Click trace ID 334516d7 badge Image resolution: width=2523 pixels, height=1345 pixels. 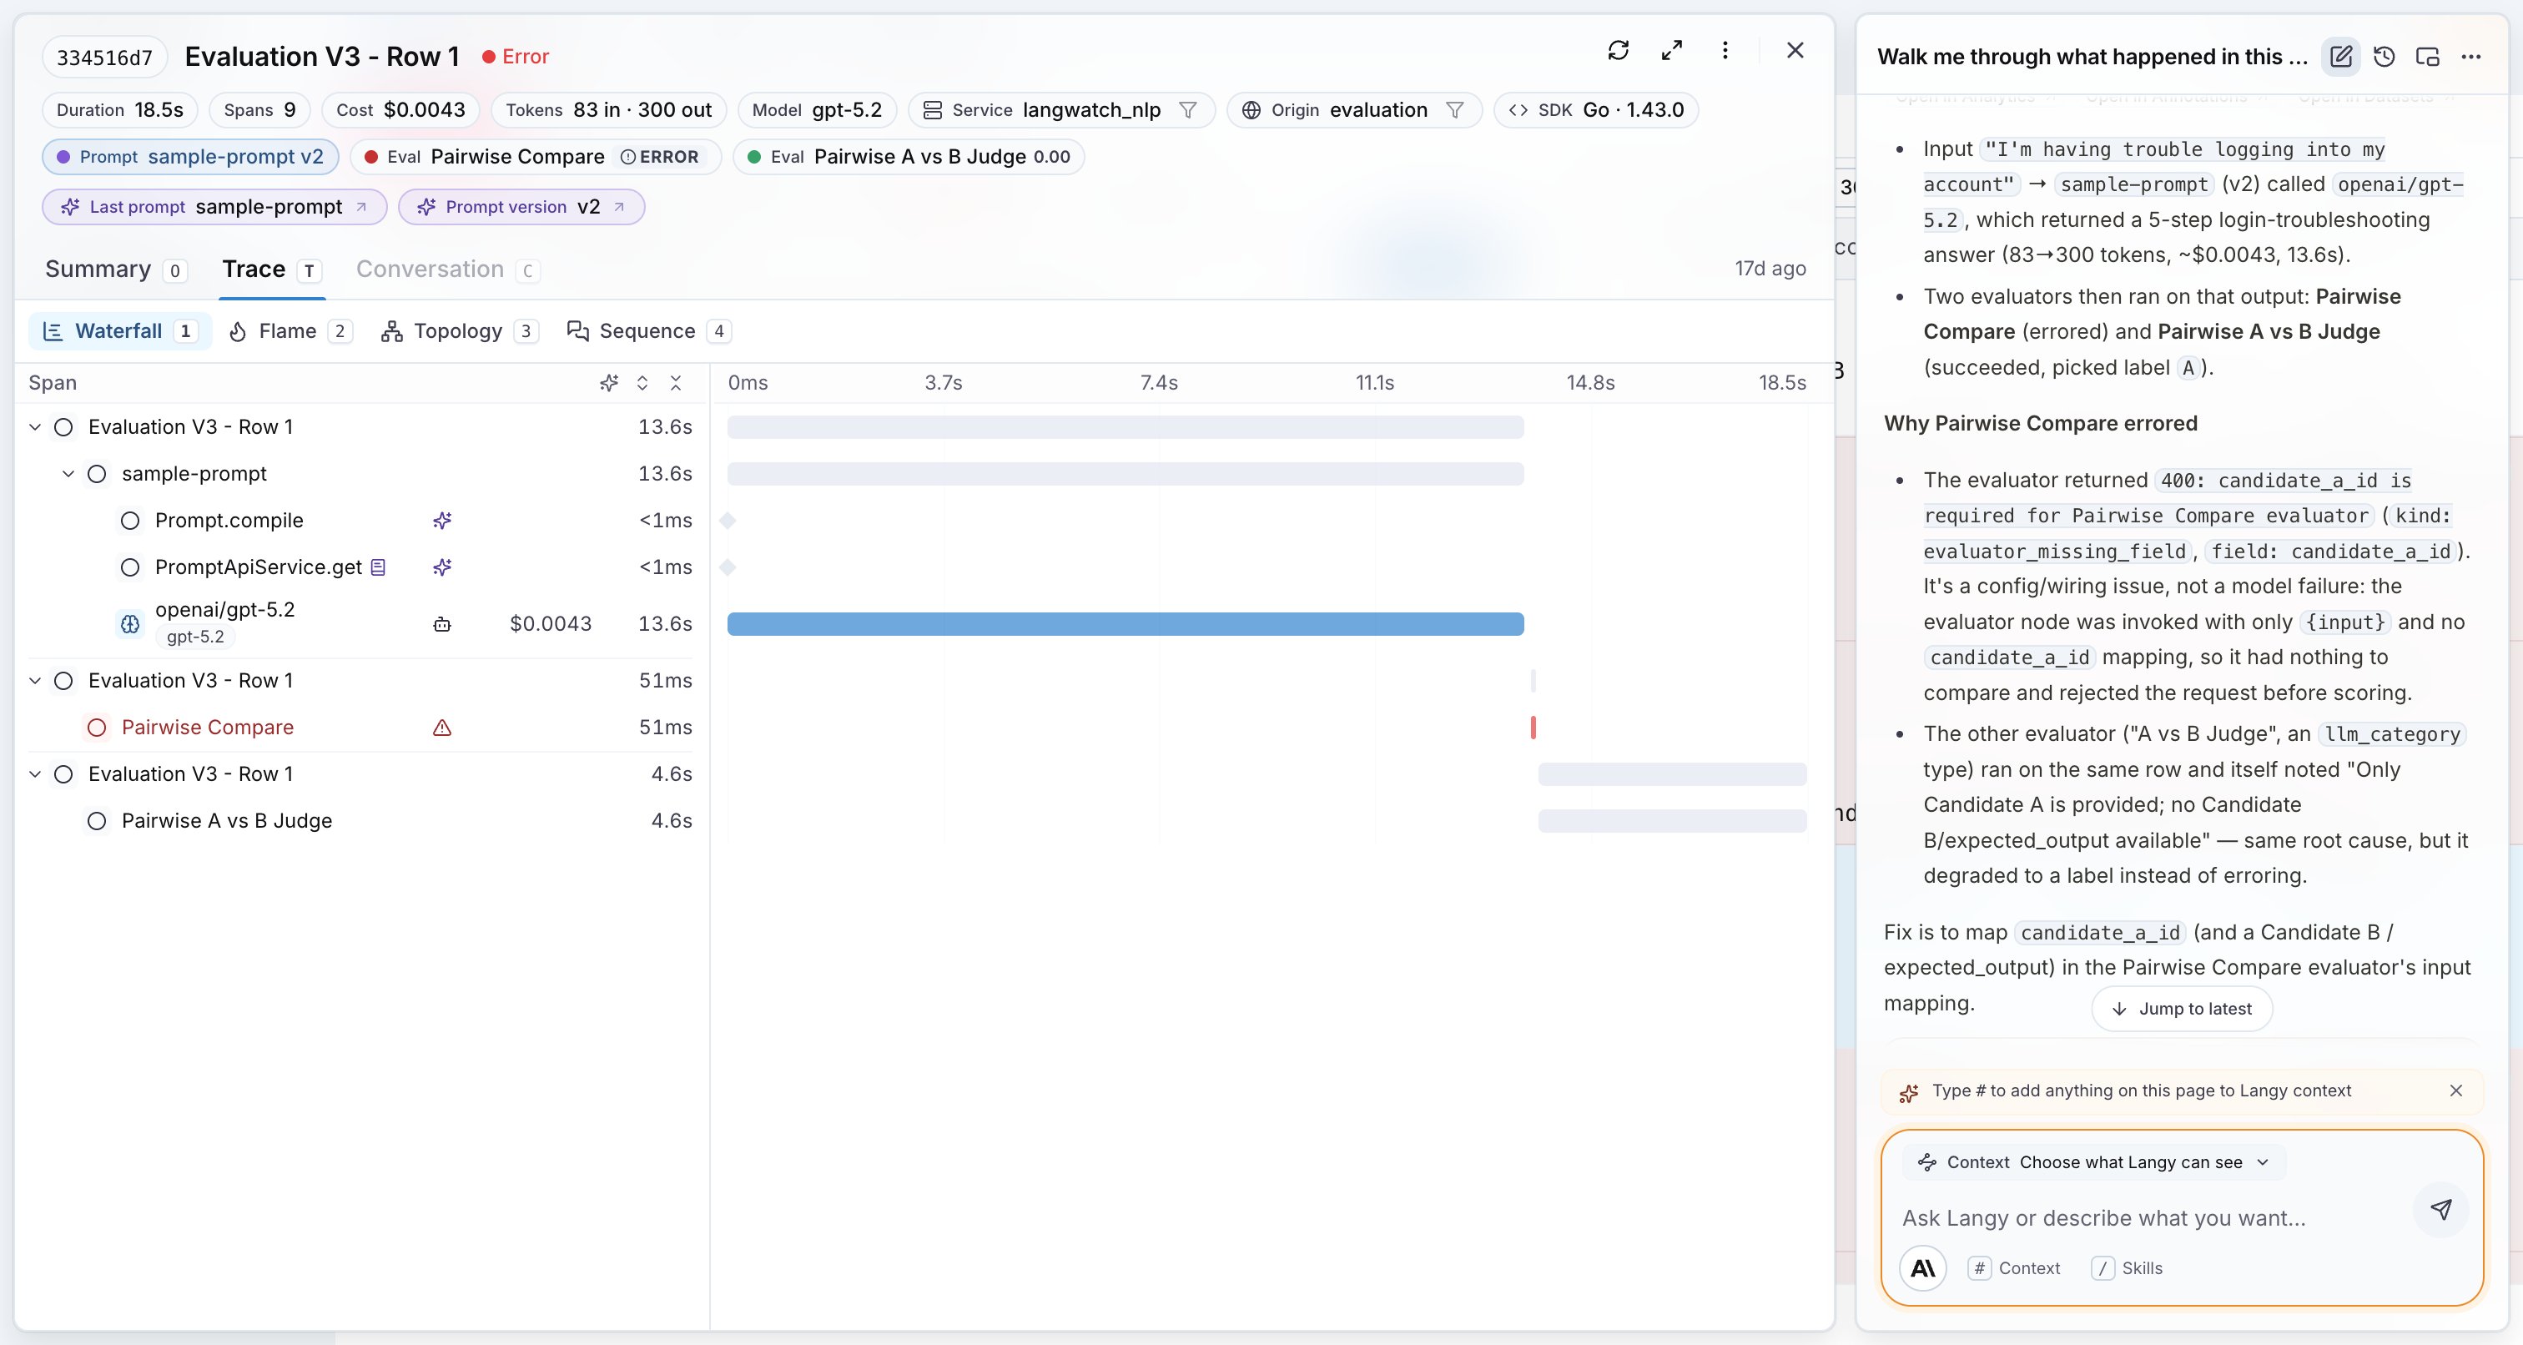click(105, 57)
